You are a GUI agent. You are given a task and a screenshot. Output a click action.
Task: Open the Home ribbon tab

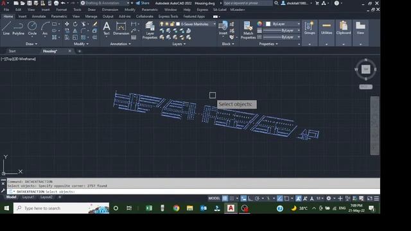[x=8, y=16]
